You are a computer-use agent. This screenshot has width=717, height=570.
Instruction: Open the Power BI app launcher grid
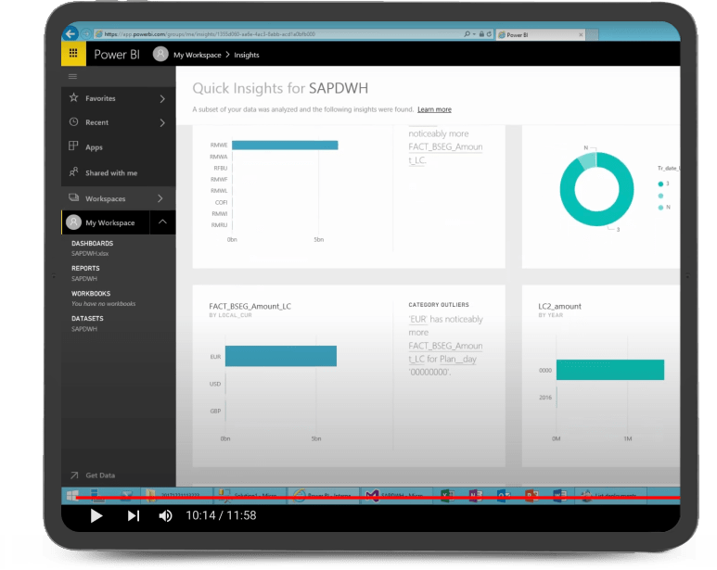73,54
